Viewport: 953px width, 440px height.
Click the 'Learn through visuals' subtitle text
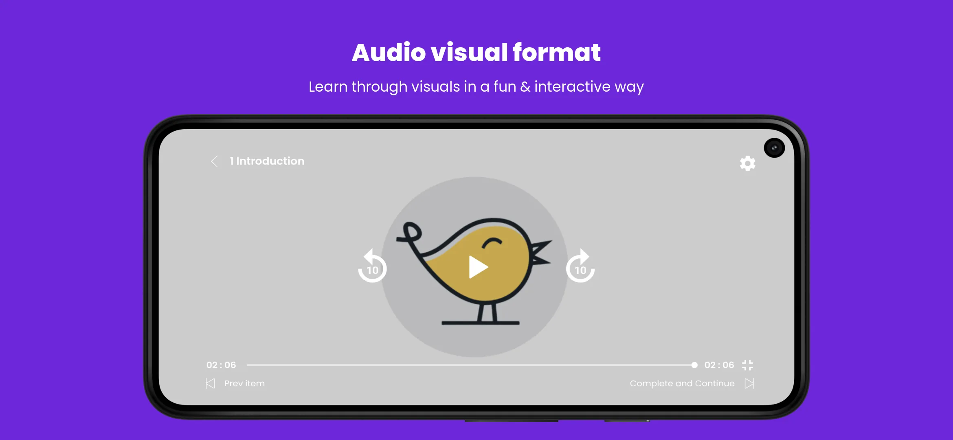pos(476,87)
